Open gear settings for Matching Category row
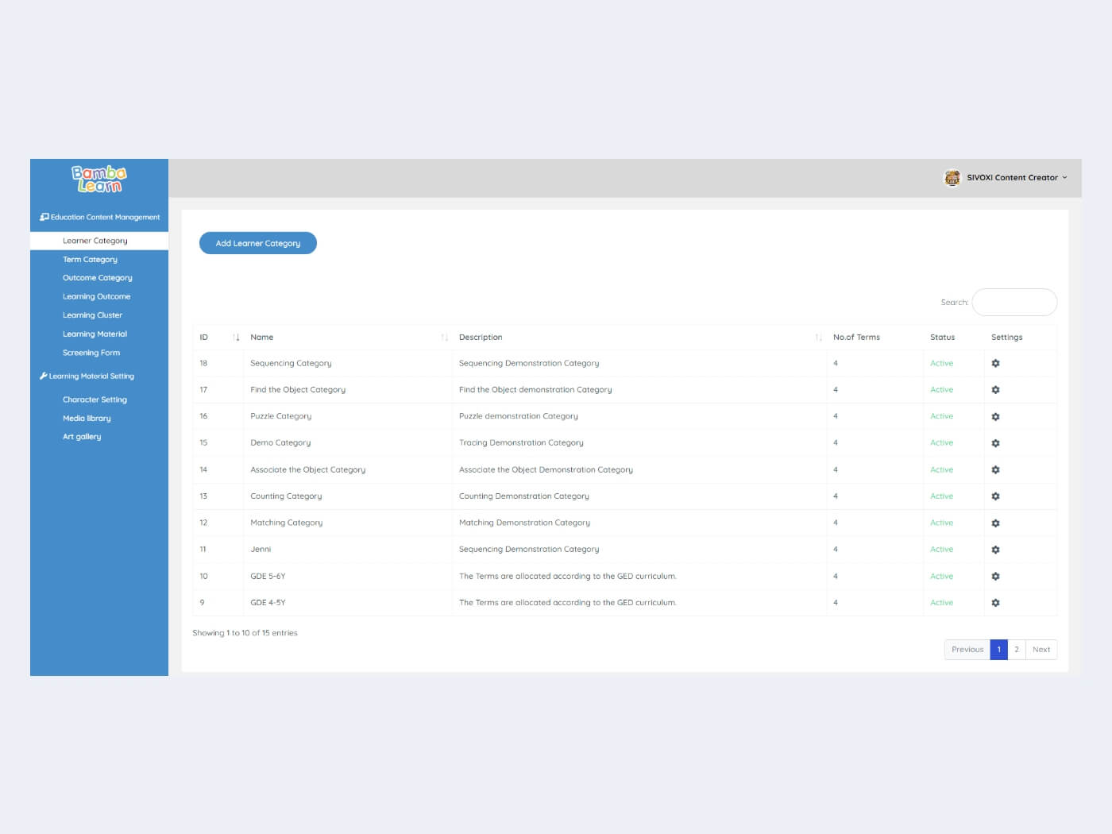The width and height of the screenshot is (1112, 834). [x=995, y=523]
